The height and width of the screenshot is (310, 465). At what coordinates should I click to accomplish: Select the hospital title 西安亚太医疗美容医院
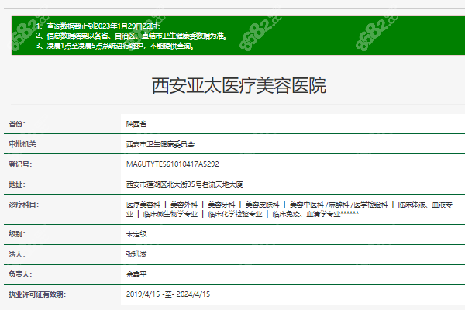(239, 86)
